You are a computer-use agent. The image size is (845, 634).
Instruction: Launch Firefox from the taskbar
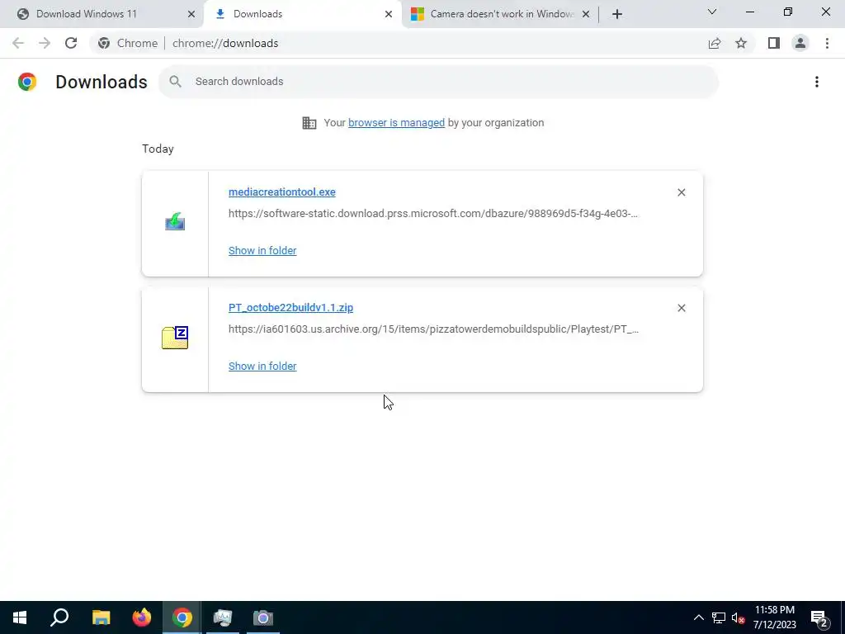pyautogui.click(x=142, y=617)
